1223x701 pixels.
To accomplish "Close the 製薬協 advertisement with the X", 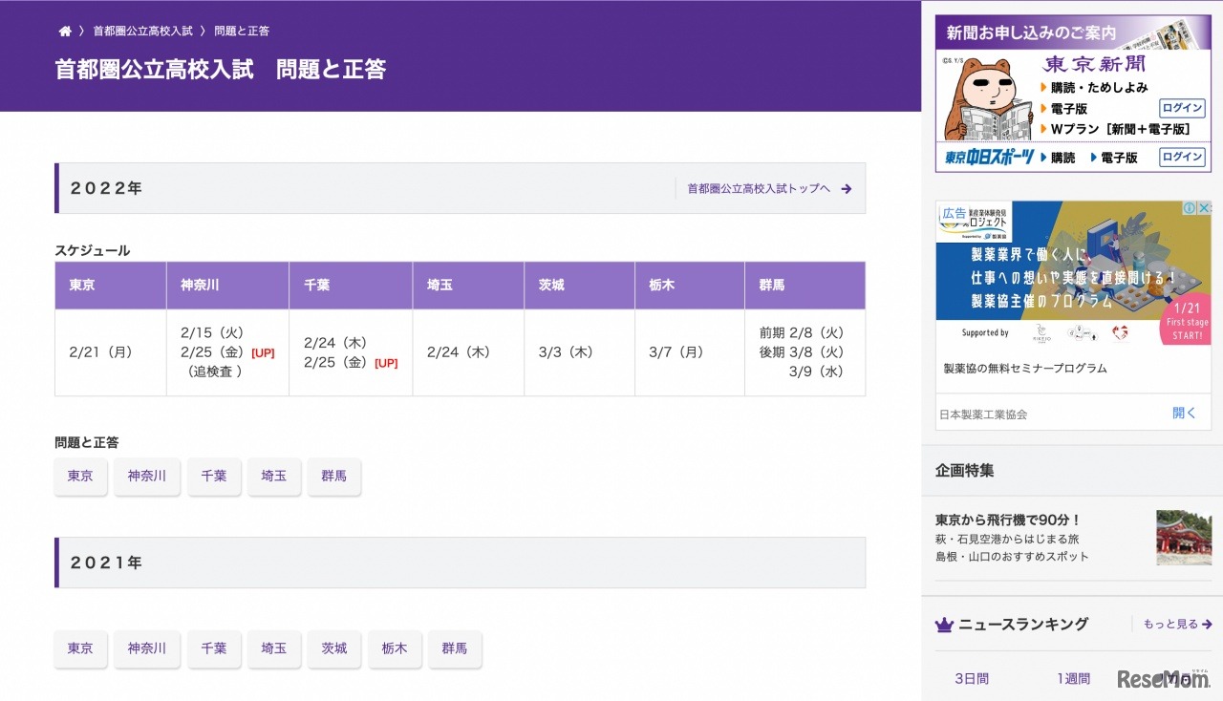I will click(x=1203, y=206).
